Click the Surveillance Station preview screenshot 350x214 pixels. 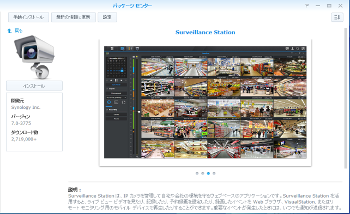pos(206,102)
